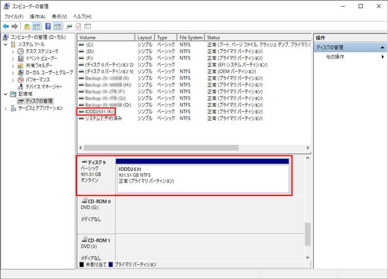This screenshot has width=388, height=279.
Task: Click the up one level folder icon
Action: [27, 26]
